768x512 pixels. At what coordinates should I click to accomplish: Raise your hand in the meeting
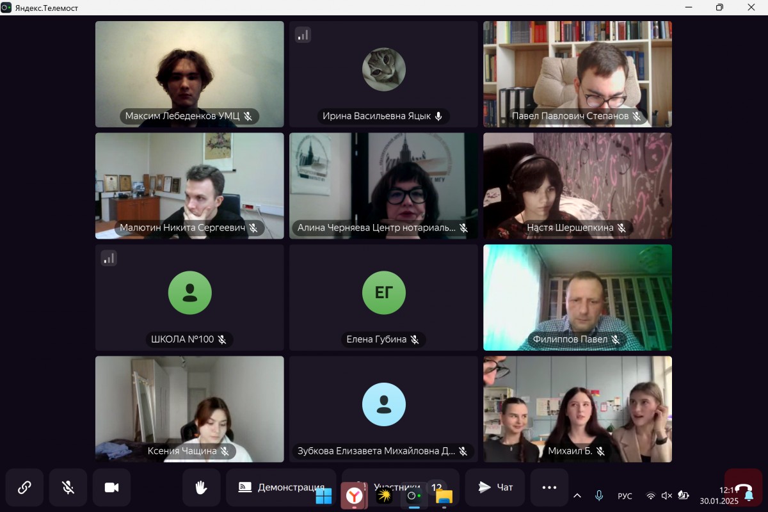pyautogui.click(x=201, y=488)
